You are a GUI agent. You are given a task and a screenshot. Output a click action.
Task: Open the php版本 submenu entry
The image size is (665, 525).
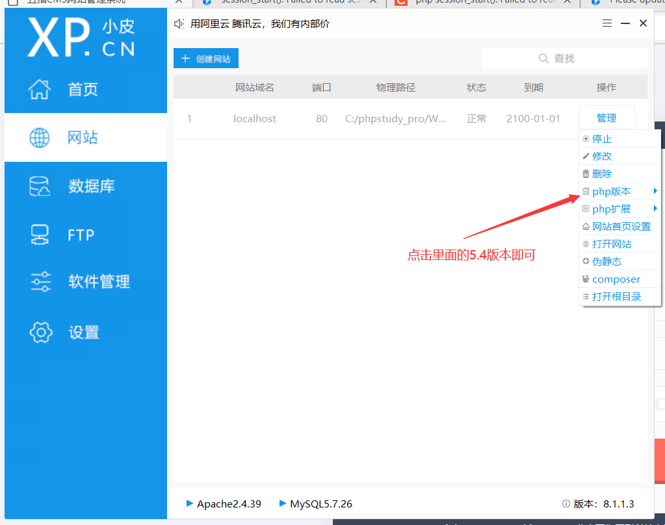click(619, 191)
